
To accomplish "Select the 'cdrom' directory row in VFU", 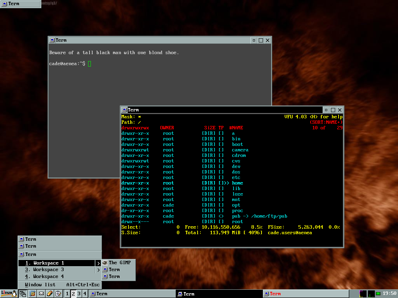I will (x=232, y=155).
